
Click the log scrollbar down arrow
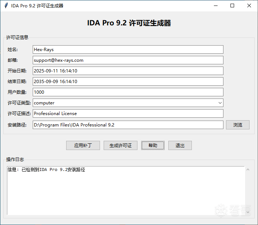(x=248, y=212)
